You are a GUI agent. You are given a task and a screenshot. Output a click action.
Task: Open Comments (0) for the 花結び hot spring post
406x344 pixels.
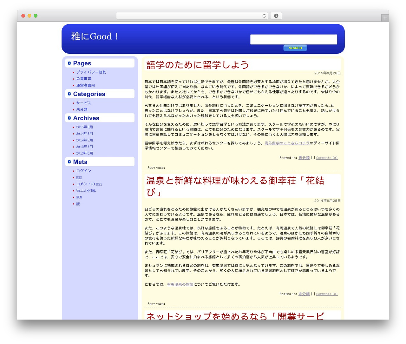click(327, 294)
